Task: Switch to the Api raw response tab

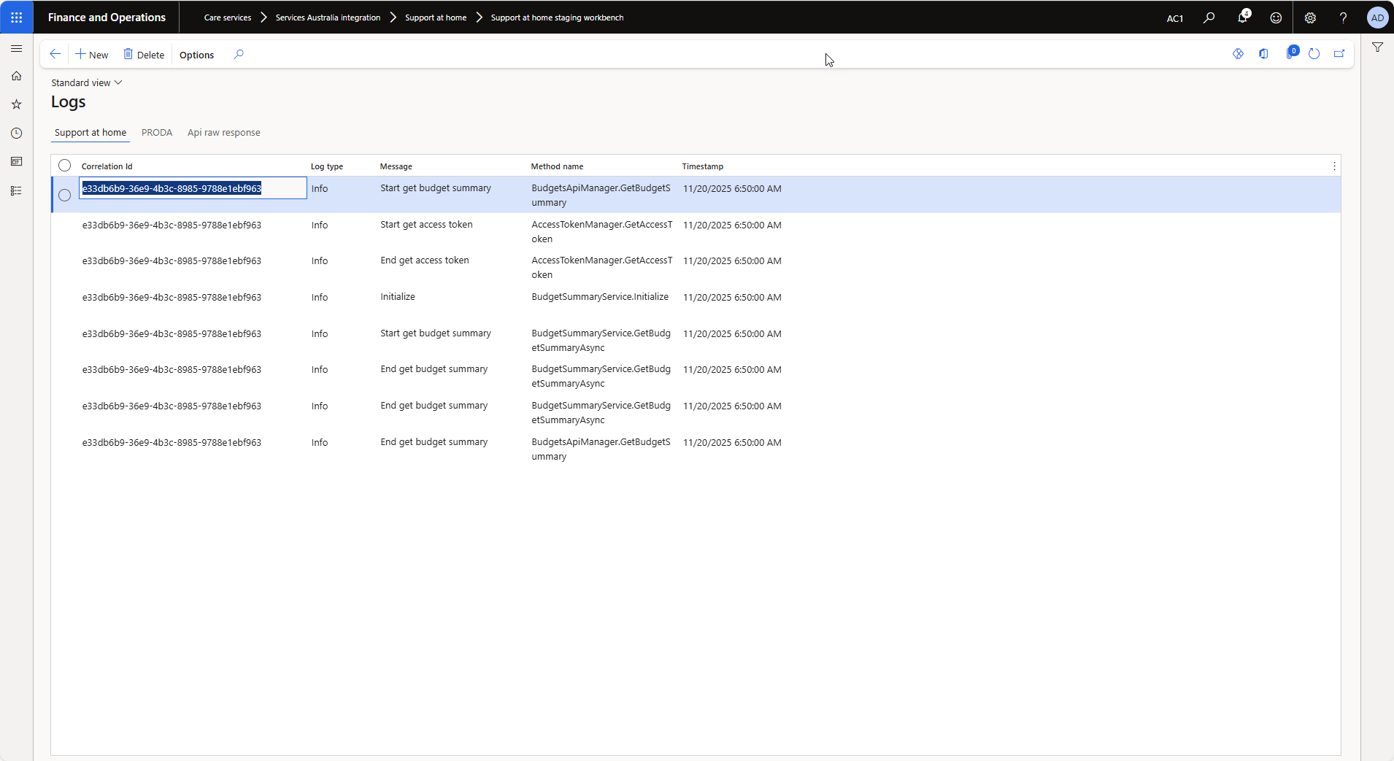Action: [x=223, y=133]
